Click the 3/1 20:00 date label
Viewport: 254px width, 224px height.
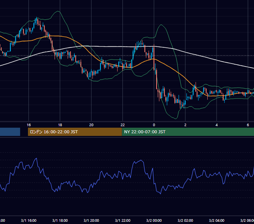pos(91,220)
